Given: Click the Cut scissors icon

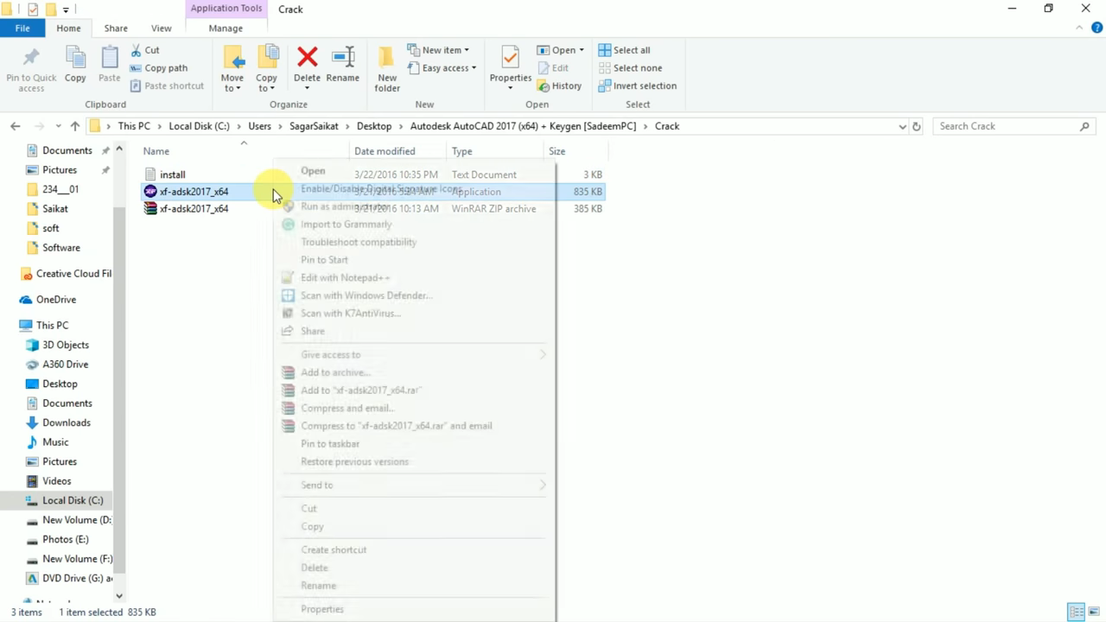Looking at the screenshot, I should coord(137,50).
